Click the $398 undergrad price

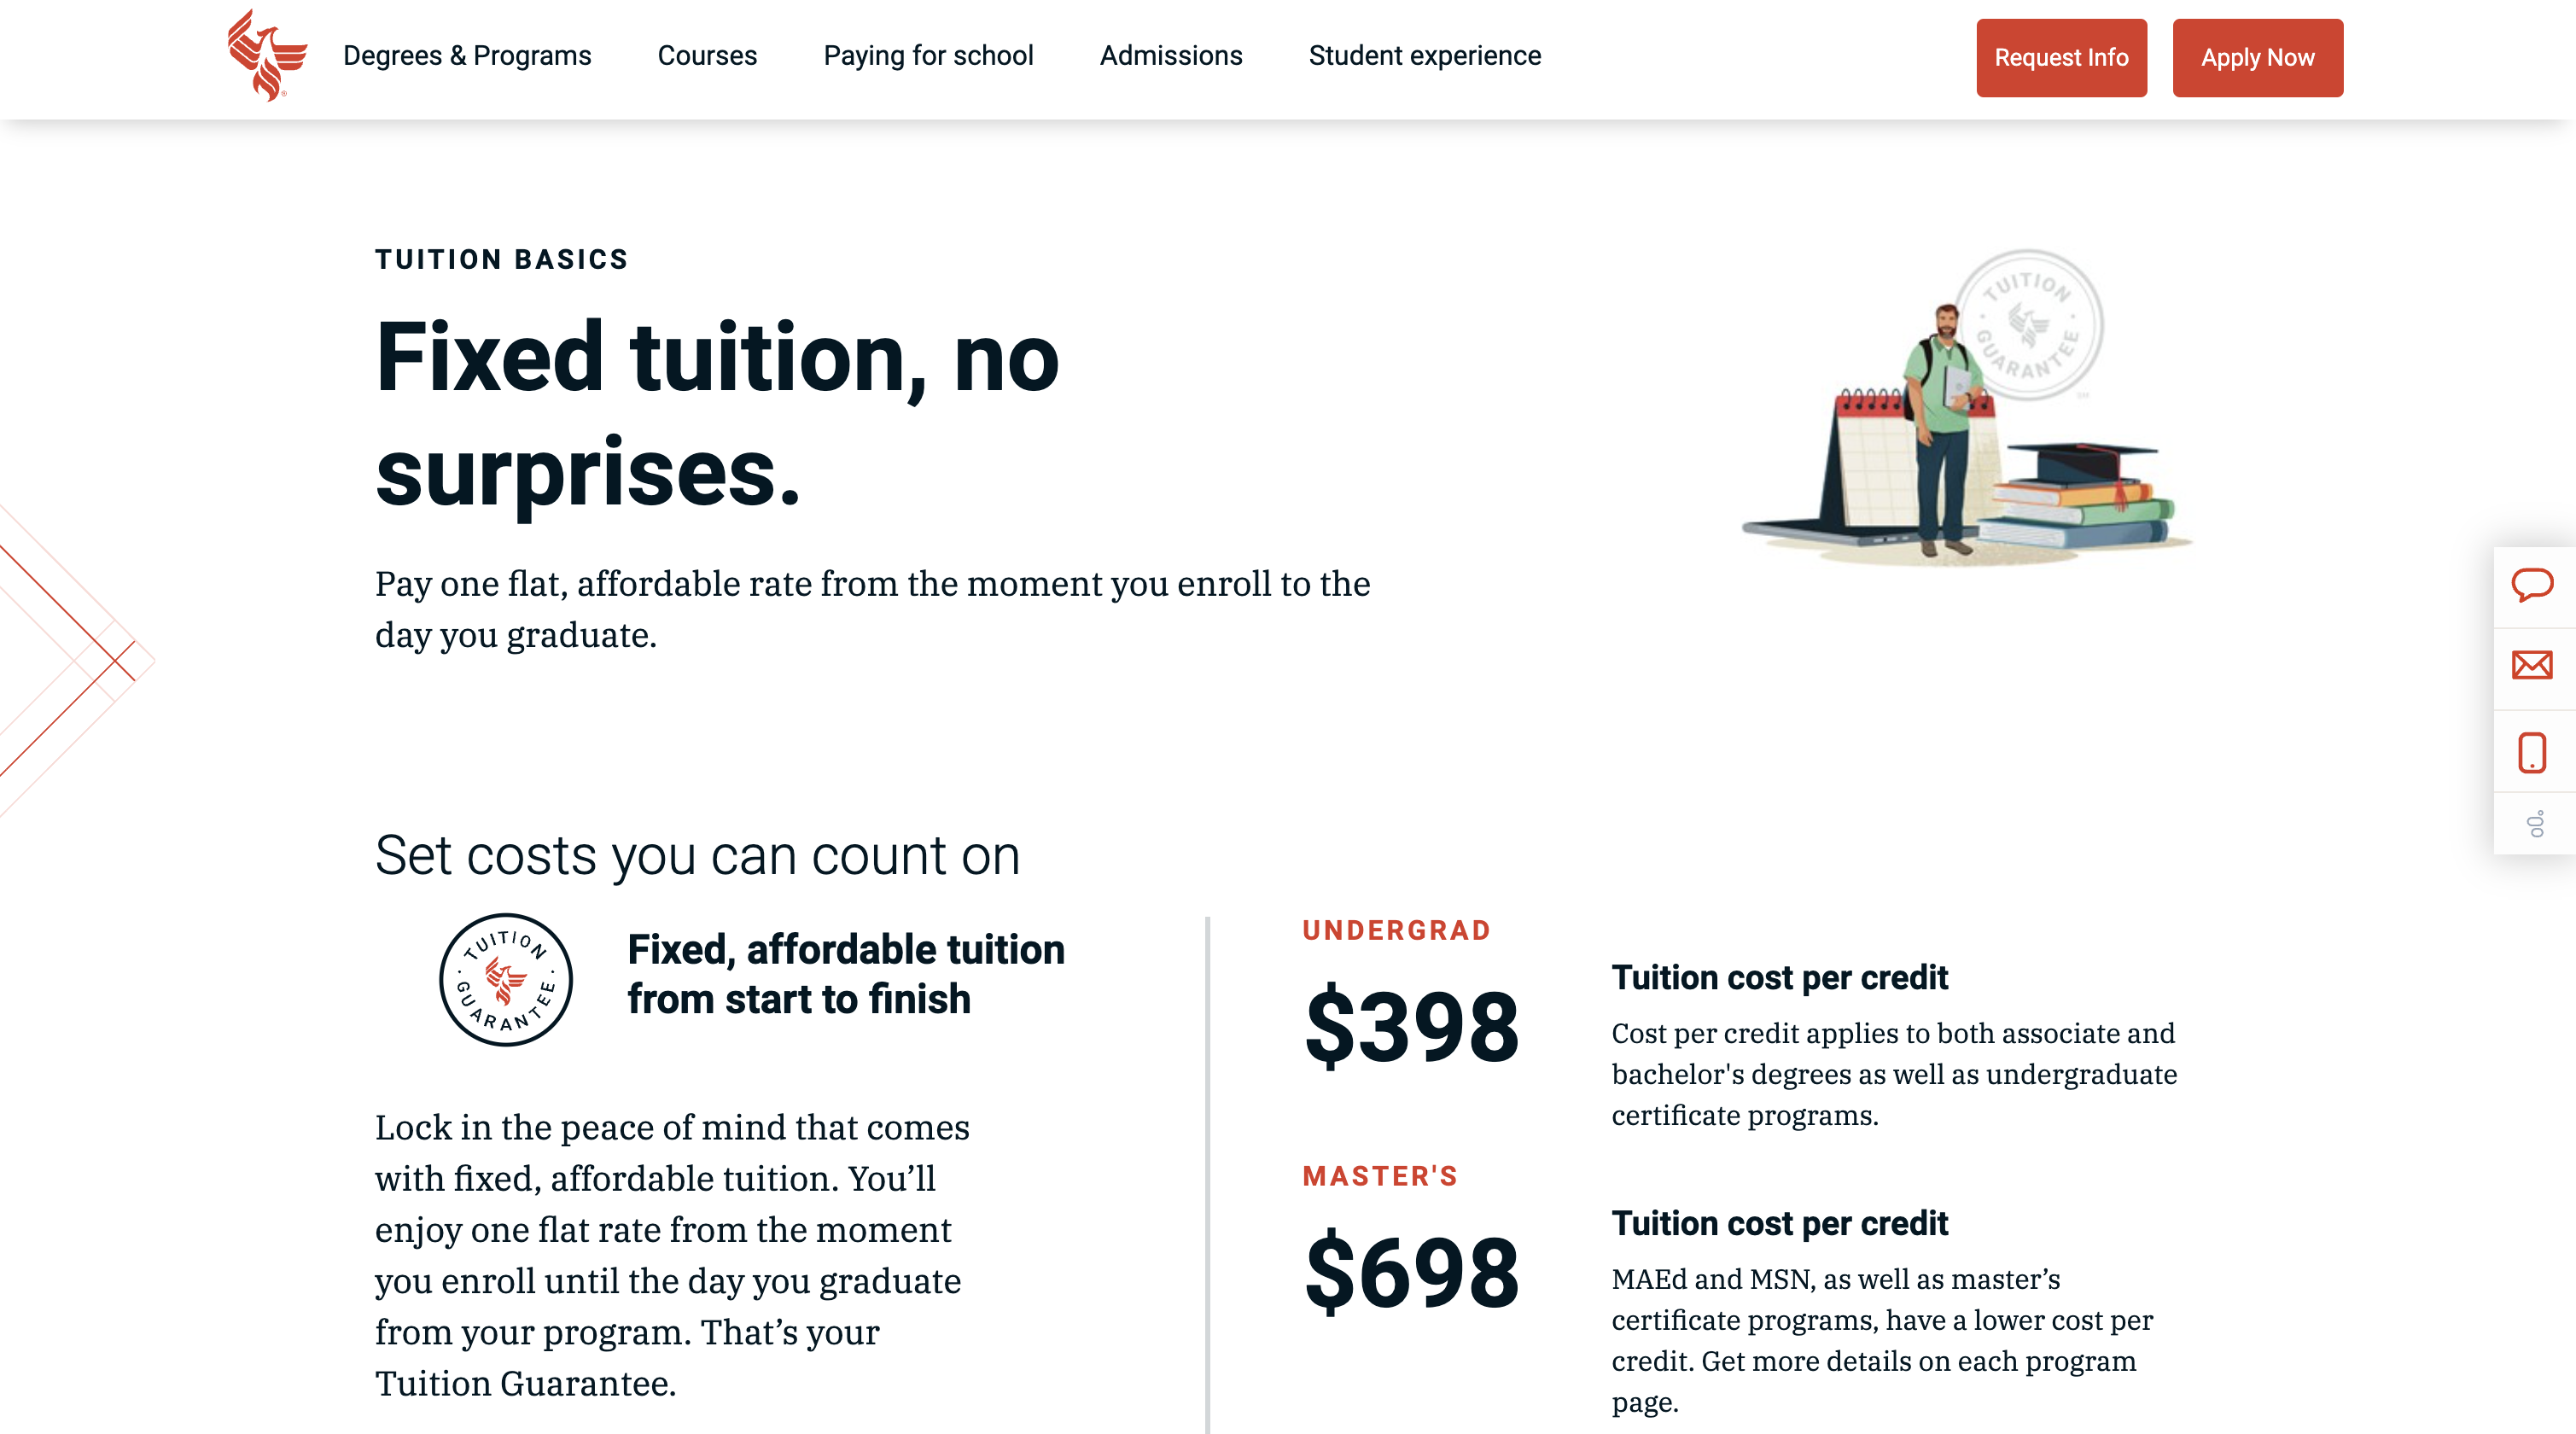click(1412, 1026)
